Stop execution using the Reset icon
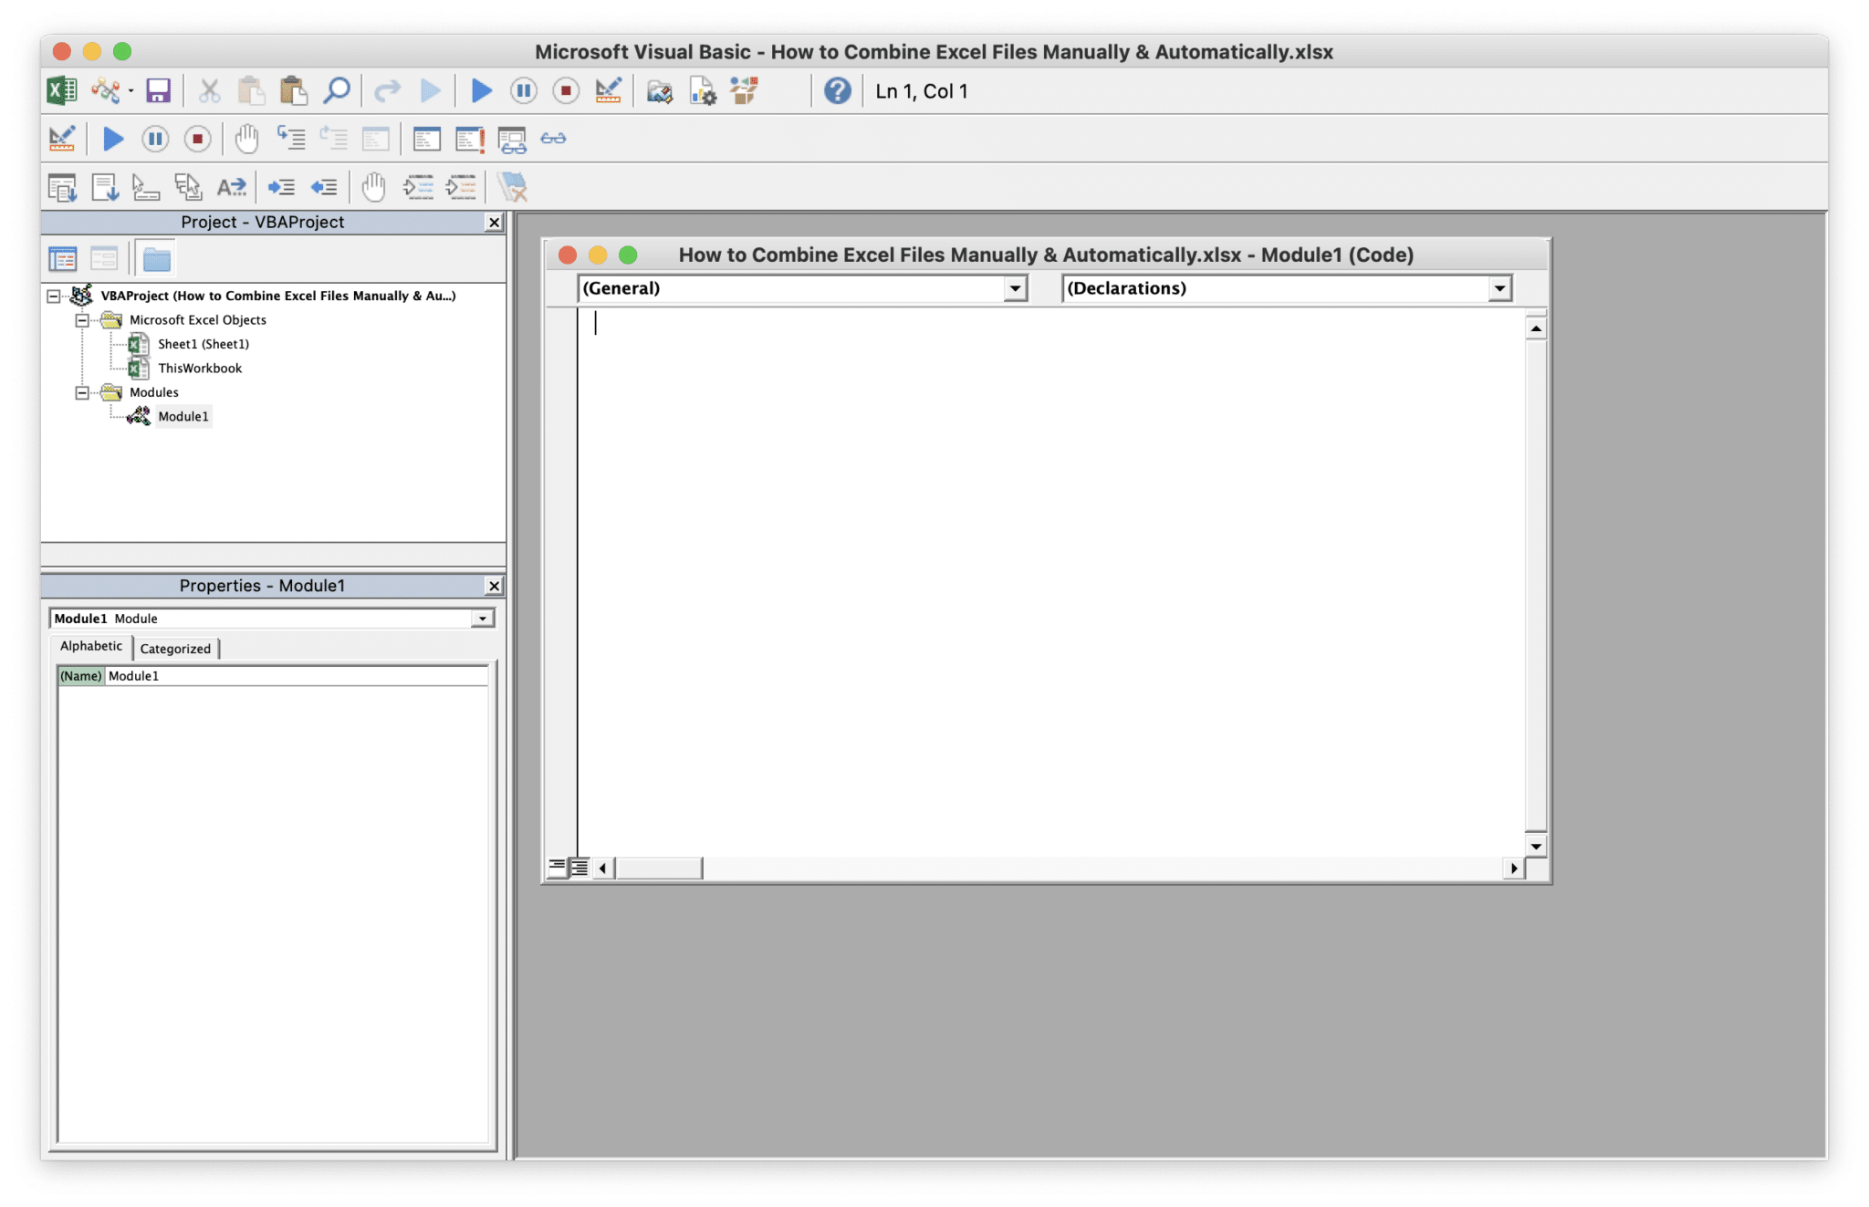Screen dimensions: 1869x1207 [x=566, y=90]
